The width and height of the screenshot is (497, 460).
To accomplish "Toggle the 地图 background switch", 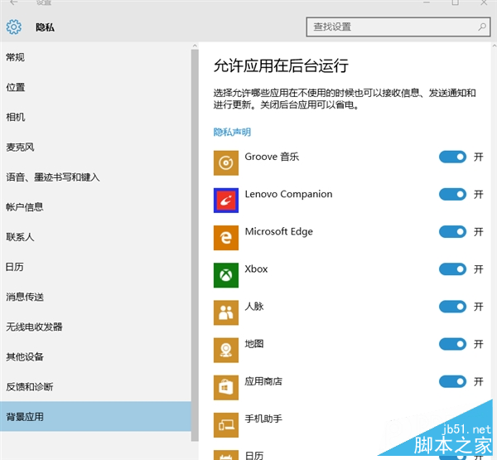I will (x=452, y=344).
